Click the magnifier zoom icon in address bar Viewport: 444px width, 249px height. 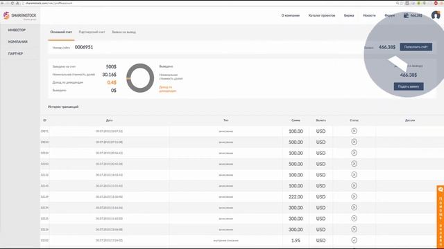pyautogui.click(x=398, y=3)
